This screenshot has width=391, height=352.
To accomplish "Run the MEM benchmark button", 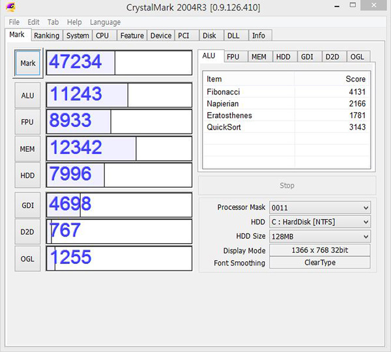I will pos(27,149).
